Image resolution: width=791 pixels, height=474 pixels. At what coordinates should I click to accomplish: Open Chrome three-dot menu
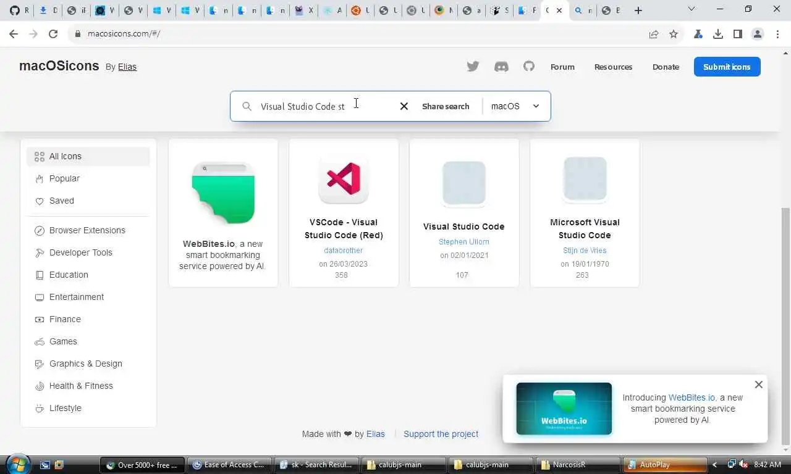coord(777,34)
